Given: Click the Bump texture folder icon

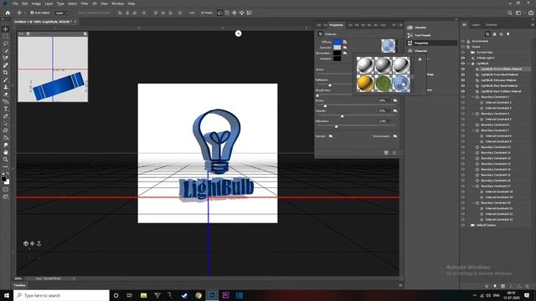Looking at the screenshot, I should click(x=395, y=100).
